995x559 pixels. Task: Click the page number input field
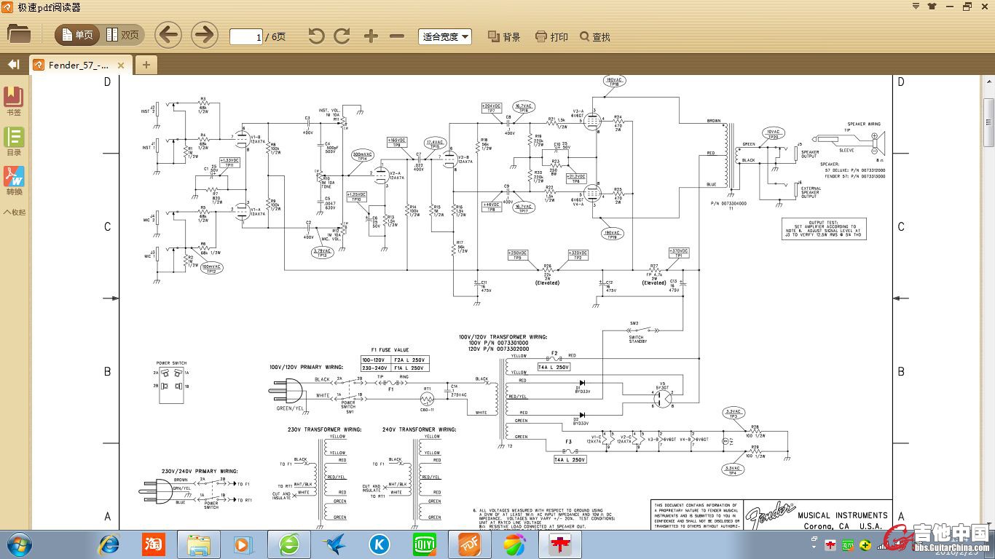tap(245, 36)
